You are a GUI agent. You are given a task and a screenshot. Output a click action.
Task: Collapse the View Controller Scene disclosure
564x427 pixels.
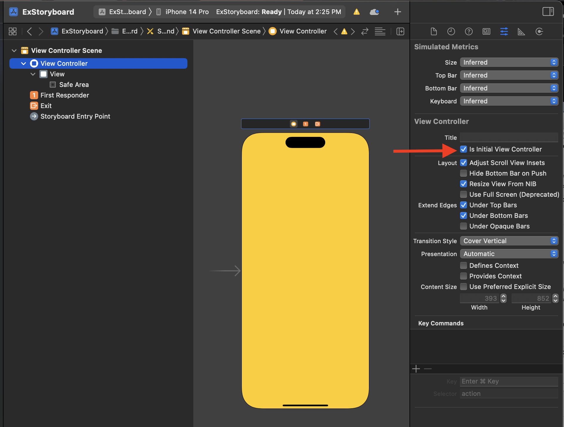pos(14,51)
